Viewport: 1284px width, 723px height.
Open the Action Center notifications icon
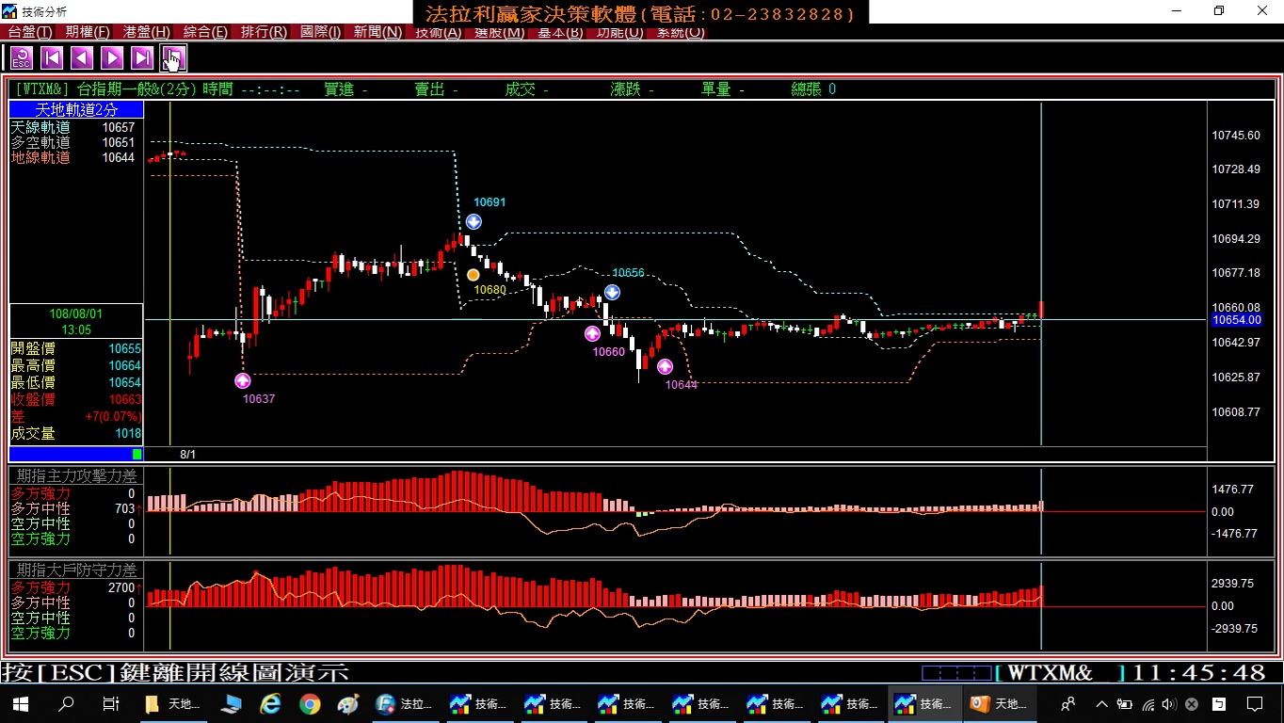pyautogui.click(x=1254, y=703)
